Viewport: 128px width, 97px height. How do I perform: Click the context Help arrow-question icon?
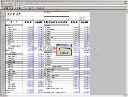pos(43,8)
